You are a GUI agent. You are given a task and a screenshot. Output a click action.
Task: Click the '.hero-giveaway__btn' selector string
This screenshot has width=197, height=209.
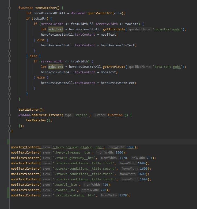[x=72, y=152]
